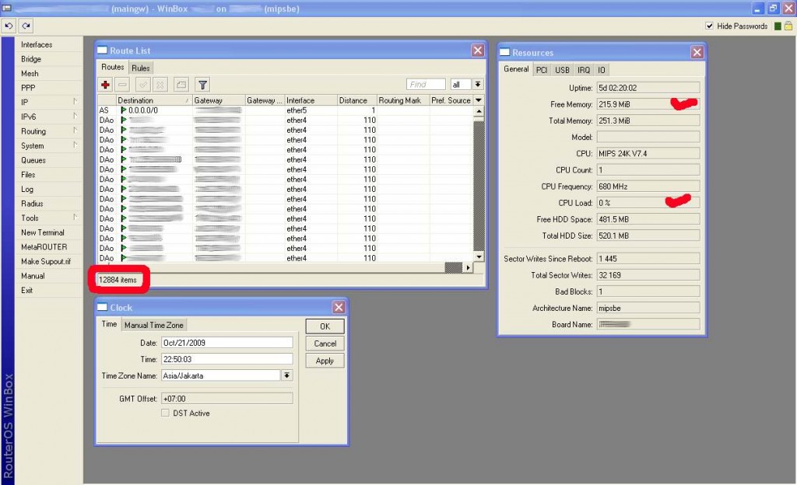
Task: Close the Clock window
Action: pyautogui.click(x=339, y=307)
